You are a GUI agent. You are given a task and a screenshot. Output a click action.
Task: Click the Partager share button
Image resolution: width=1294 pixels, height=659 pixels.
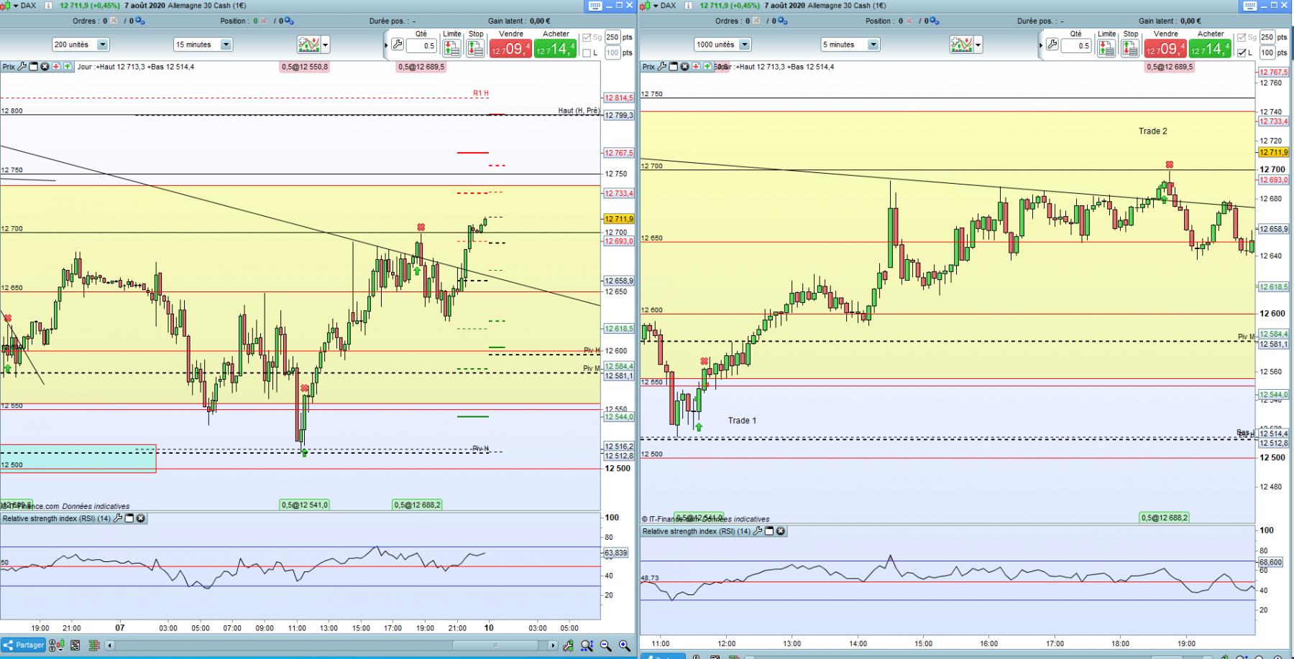[24, 645]
